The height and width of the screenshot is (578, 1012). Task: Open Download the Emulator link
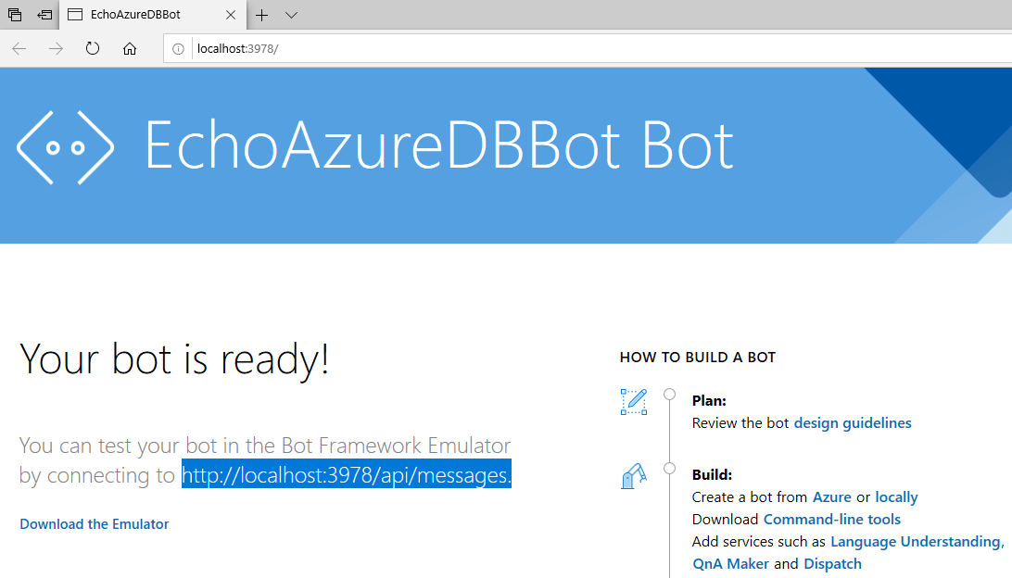point(95,524)
